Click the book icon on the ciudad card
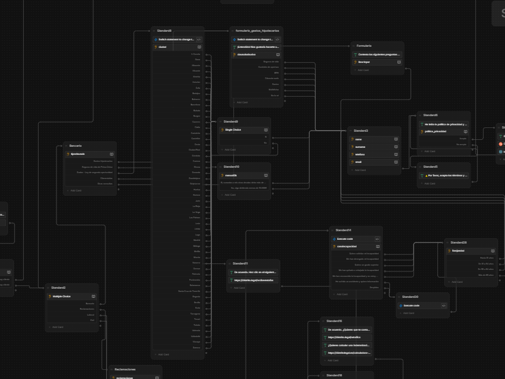 pos(199,47)
